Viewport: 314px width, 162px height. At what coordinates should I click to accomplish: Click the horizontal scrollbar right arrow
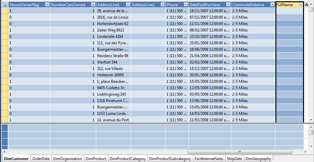coord(306,152)
